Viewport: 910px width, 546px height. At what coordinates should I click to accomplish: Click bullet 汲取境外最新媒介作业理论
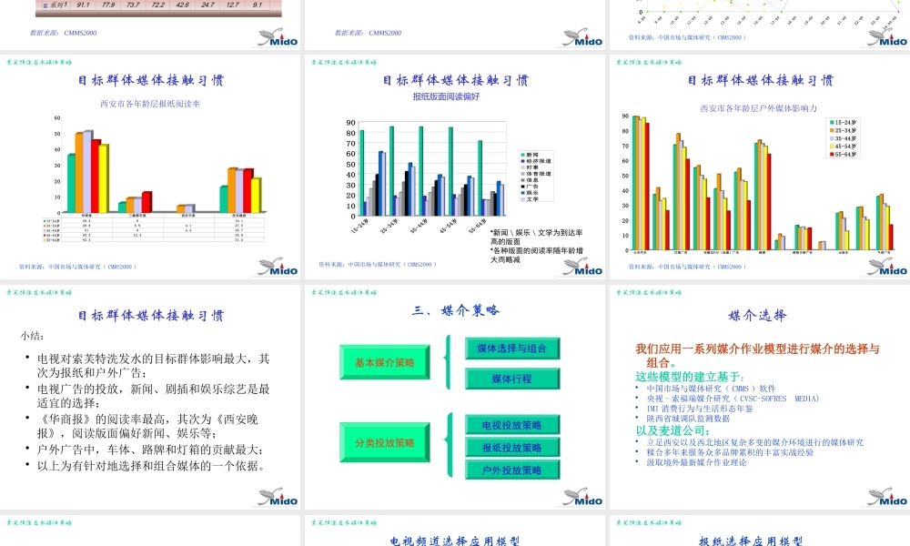(692, 463)
